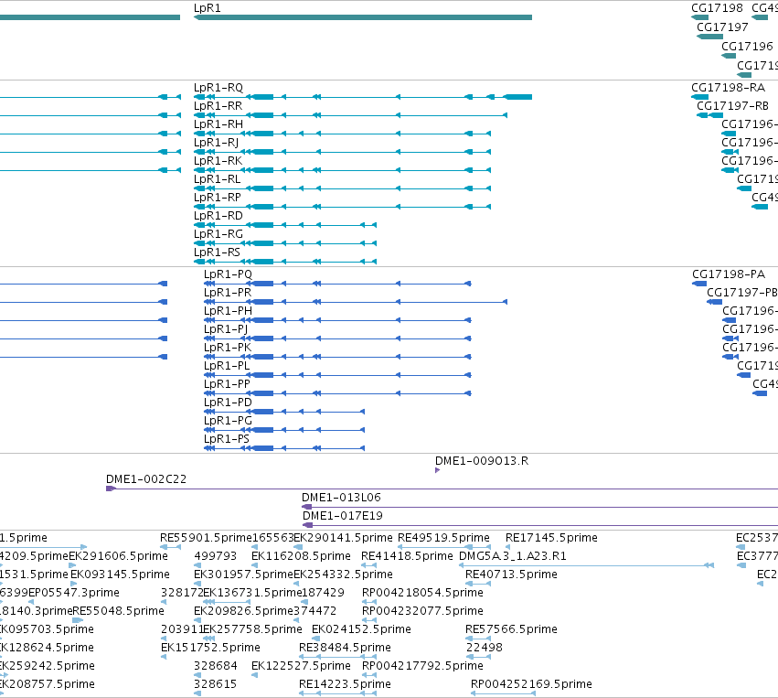Viewport: 778px width, 698px height.
Task: Click the LpR1-RP transcript label
Action: pyautogui.click(x=218, y=198)
